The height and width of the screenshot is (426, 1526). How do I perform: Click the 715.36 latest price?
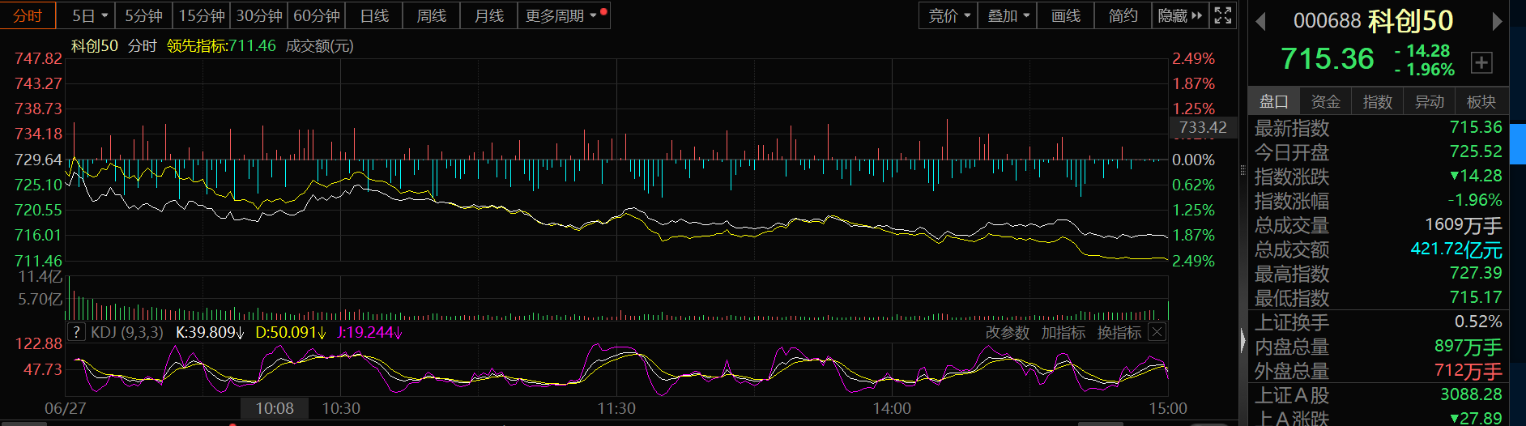(1328, 58)
